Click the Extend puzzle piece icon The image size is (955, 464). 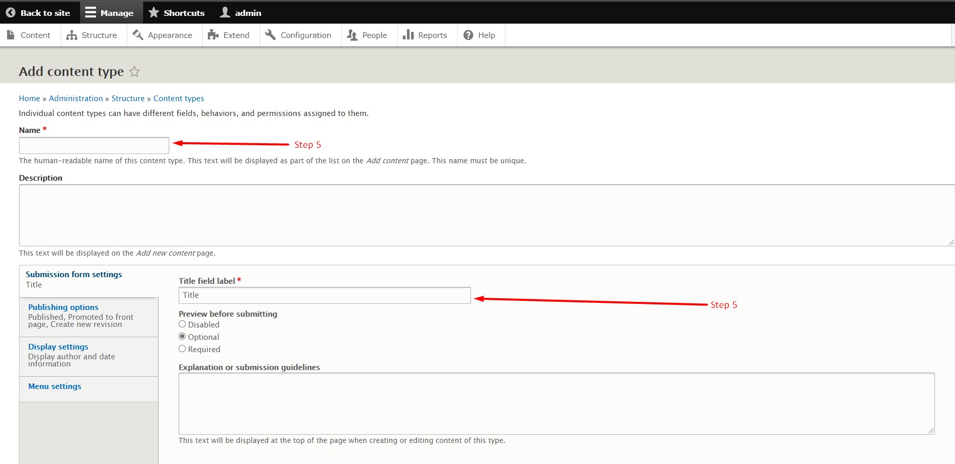point(213,35)
